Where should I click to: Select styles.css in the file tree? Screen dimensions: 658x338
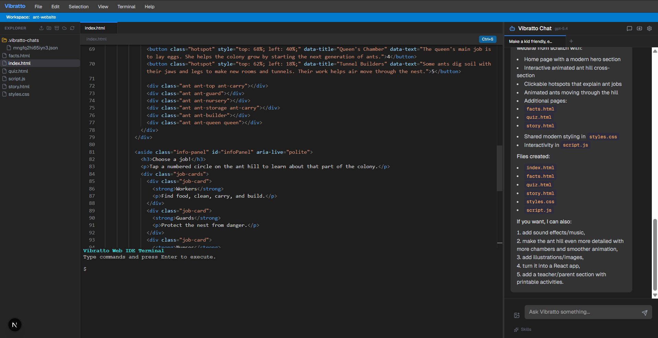[19, 94]
